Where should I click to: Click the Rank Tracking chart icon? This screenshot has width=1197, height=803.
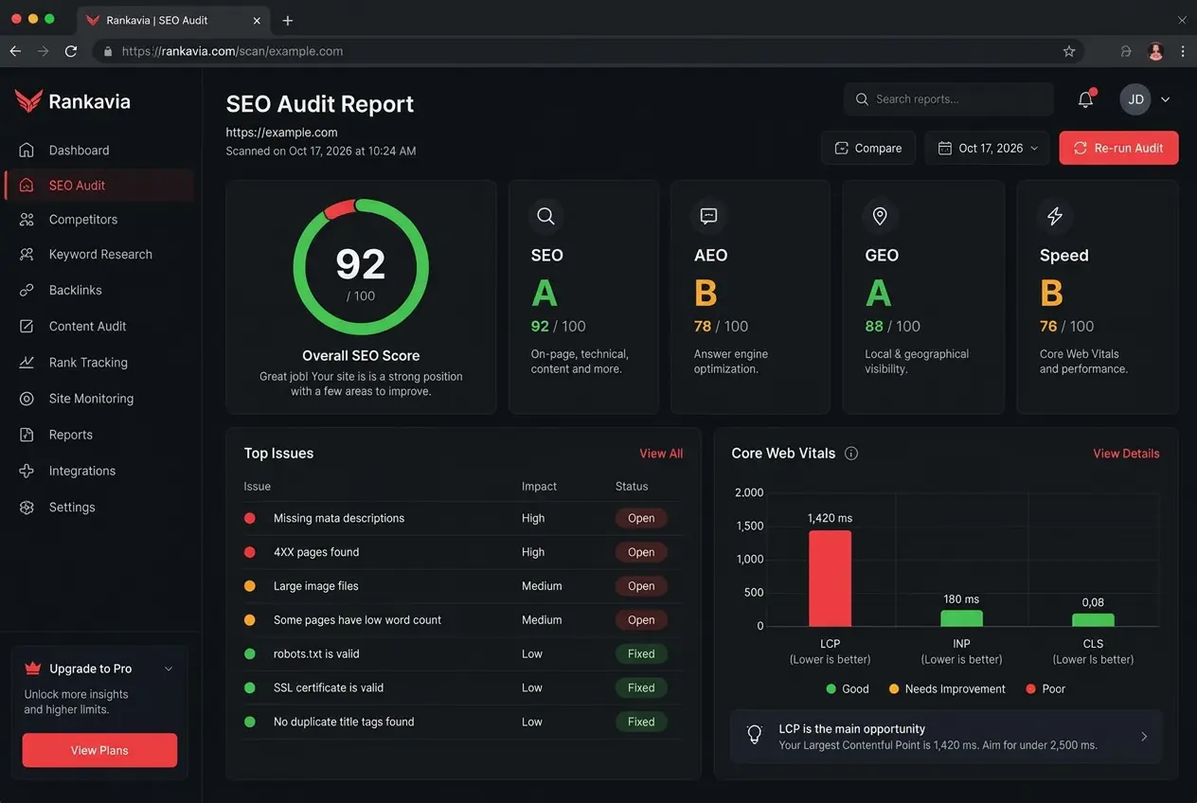tap(27, 363)
